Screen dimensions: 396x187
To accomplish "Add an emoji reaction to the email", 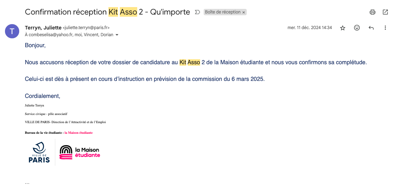I will click(x=357, y=28).
